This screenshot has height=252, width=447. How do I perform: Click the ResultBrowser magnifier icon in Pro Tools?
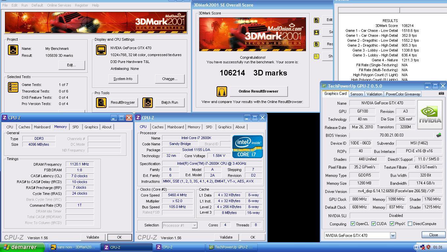point(101,102)
